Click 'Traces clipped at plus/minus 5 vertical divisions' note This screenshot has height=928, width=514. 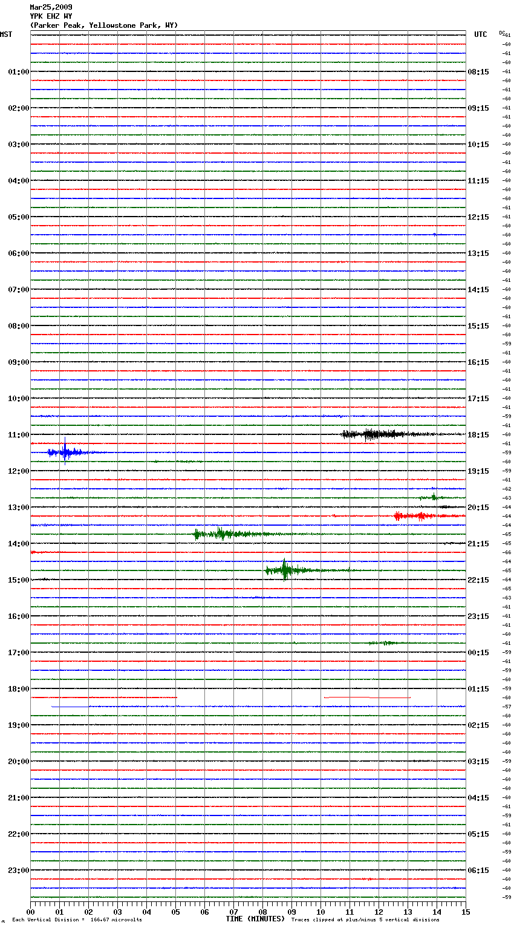coord(365,920)
